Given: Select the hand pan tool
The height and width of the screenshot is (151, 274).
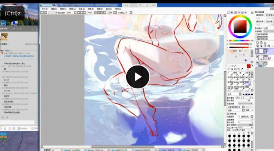Looking at the screenshot, I should click(239, 69).
